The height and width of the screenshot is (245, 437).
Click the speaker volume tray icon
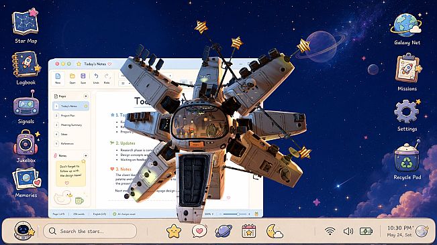click(x=348, y=231)
